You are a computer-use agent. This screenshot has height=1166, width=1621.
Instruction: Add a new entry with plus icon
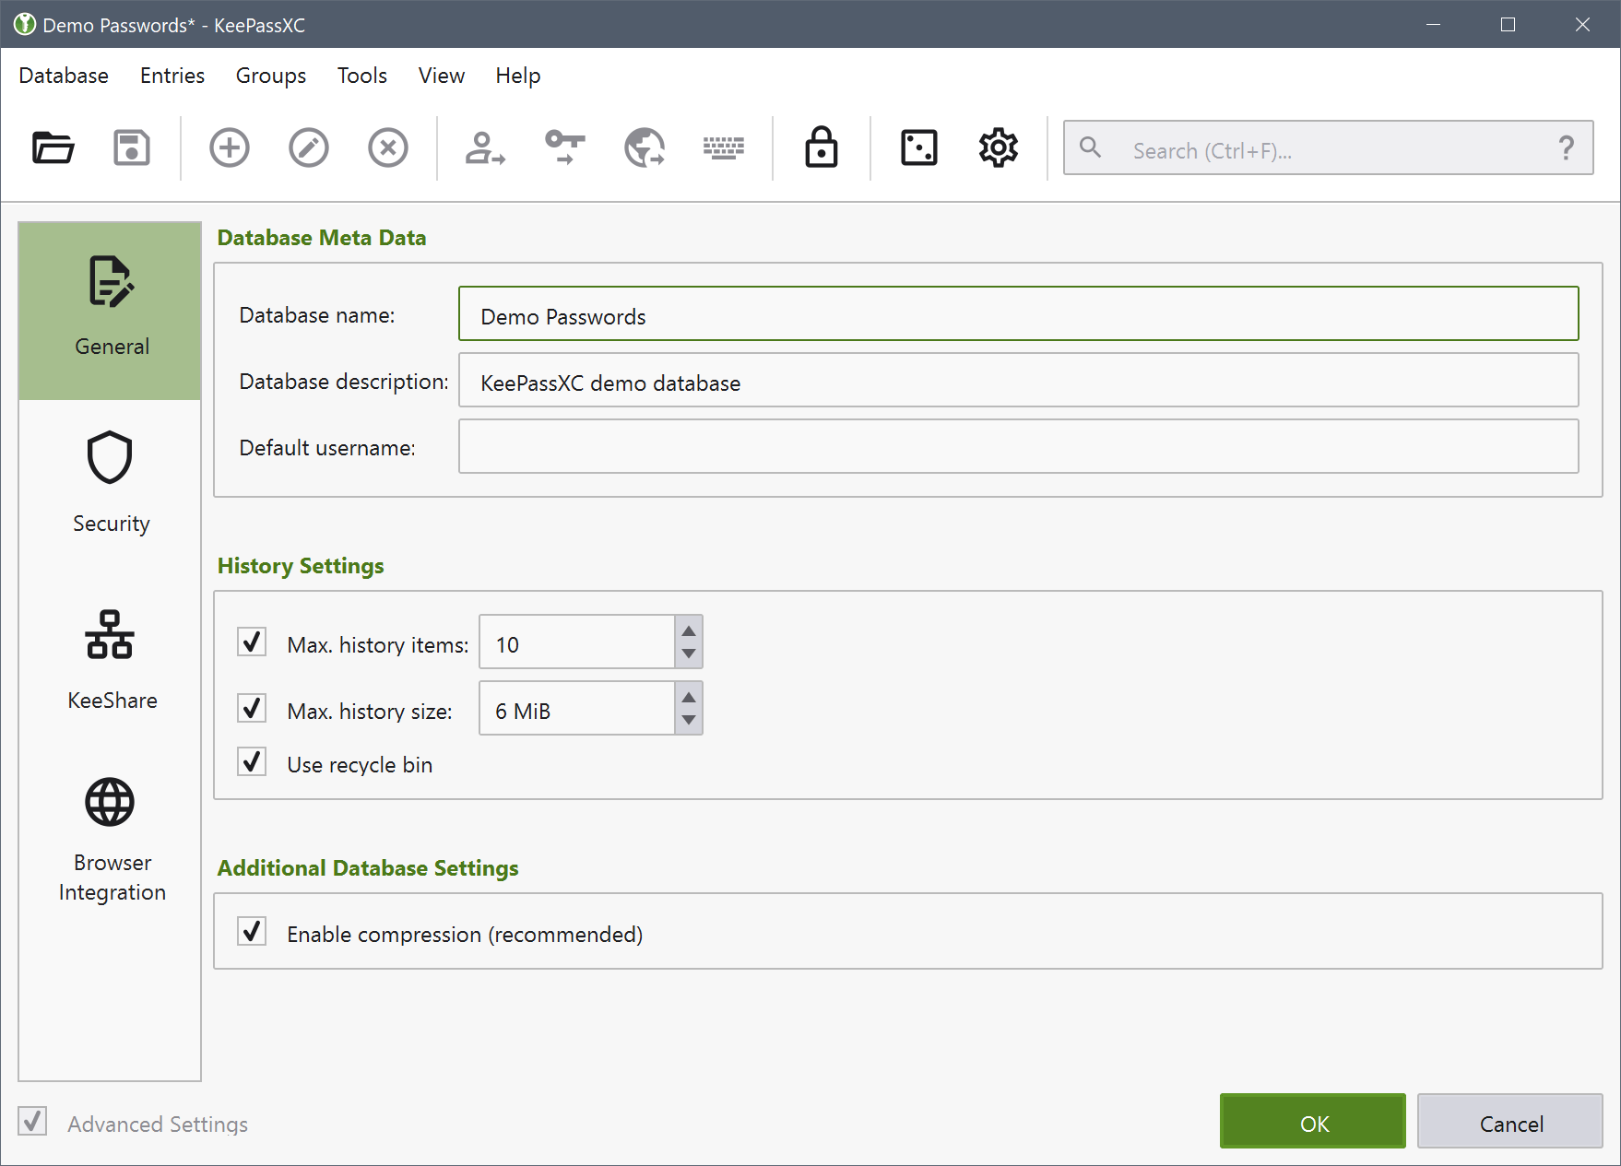pos(230,147)
